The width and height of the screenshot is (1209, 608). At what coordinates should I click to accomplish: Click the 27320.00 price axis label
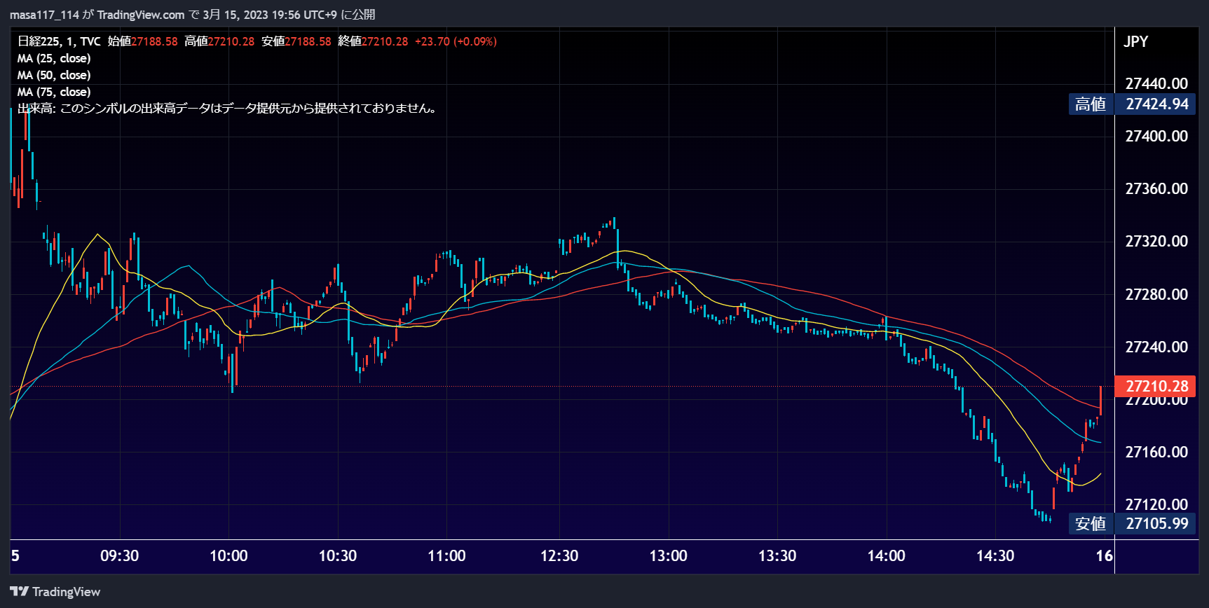click(x=1156, y=241)
